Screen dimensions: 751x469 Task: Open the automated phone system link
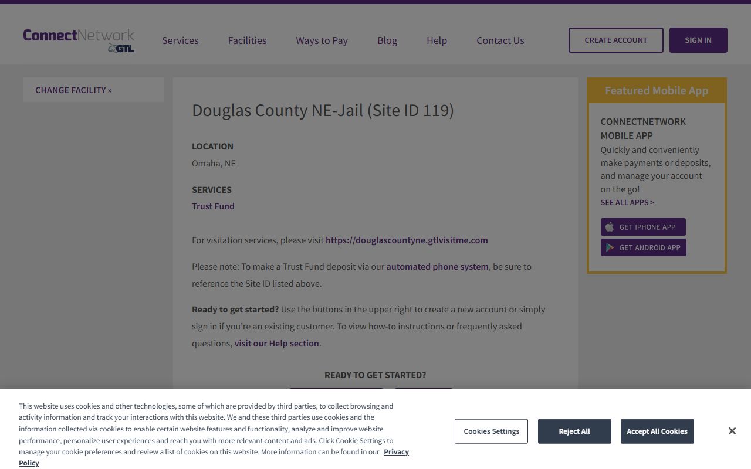click(x=437, y=267)
